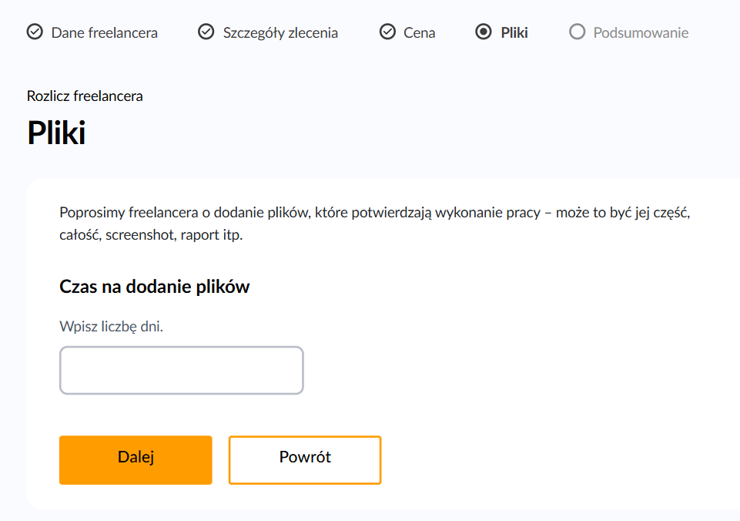Click the description paragraph starting with Poprosimy freelancera

tap(374, 224)
